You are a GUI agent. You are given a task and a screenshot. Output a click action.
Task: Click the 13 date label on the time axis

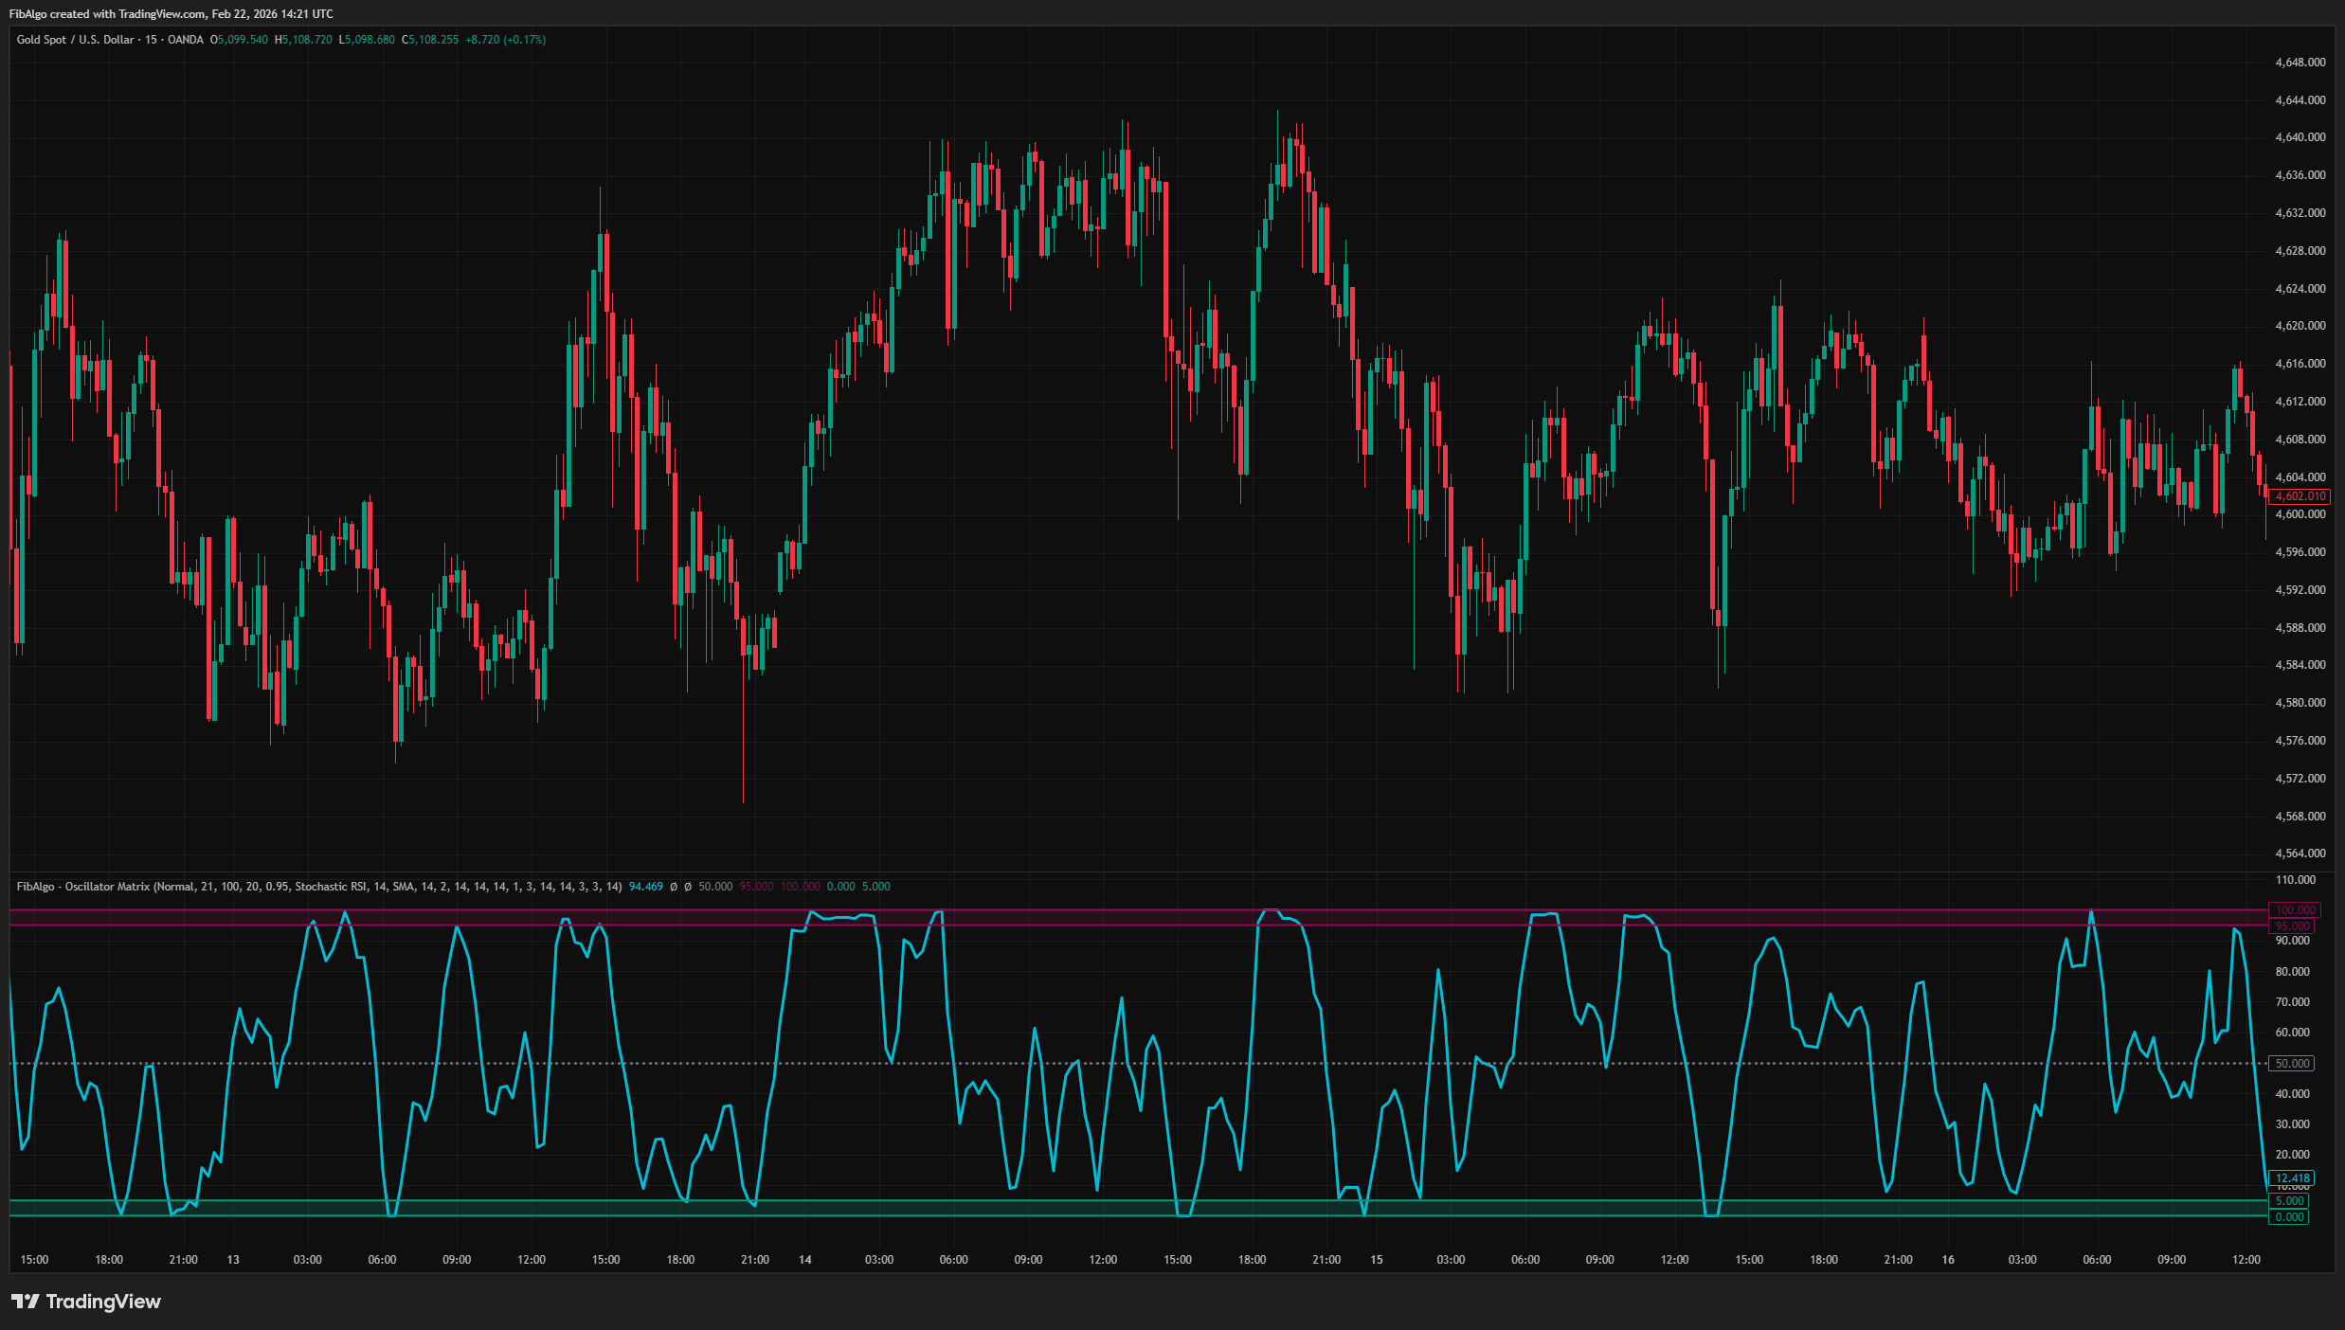[x=233, y=1260]
